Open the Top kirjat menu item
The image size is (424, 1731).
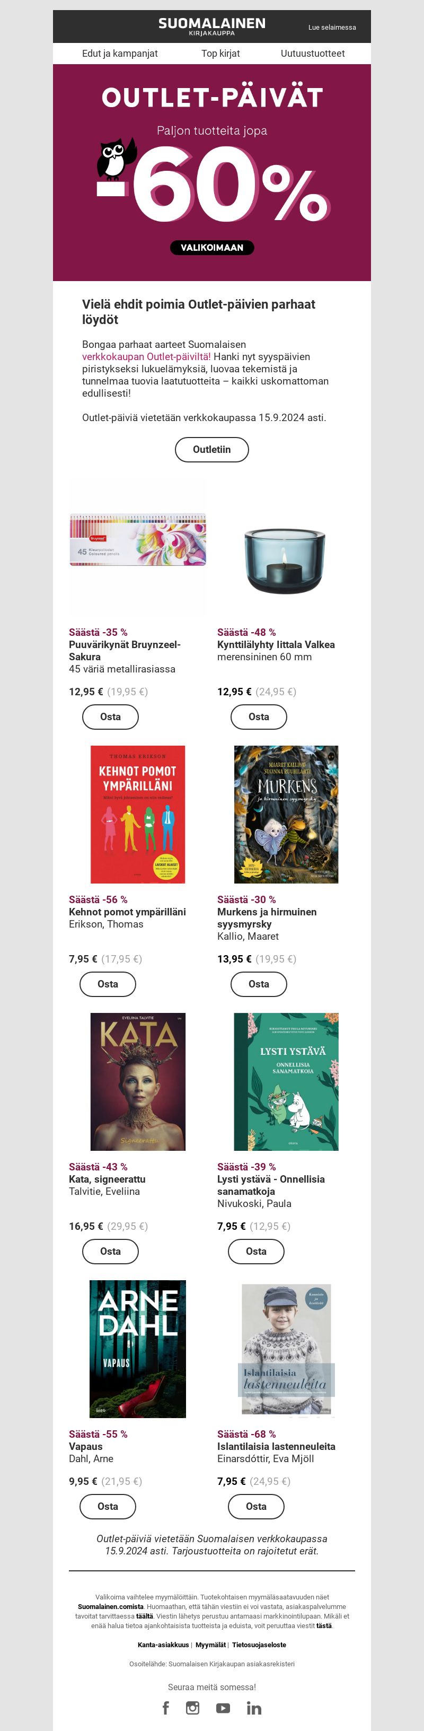click(220, 54)
